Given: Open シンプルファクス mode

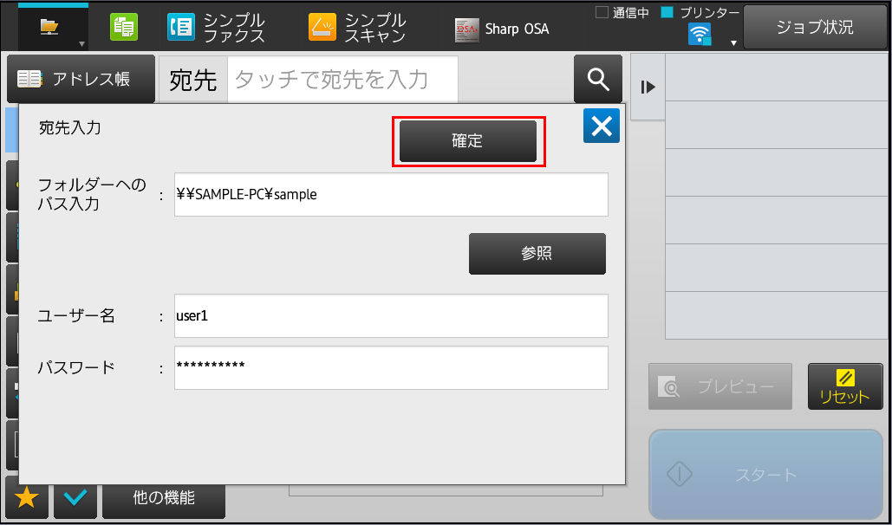Looking at the screenshot, I should (x=216, y=28).
